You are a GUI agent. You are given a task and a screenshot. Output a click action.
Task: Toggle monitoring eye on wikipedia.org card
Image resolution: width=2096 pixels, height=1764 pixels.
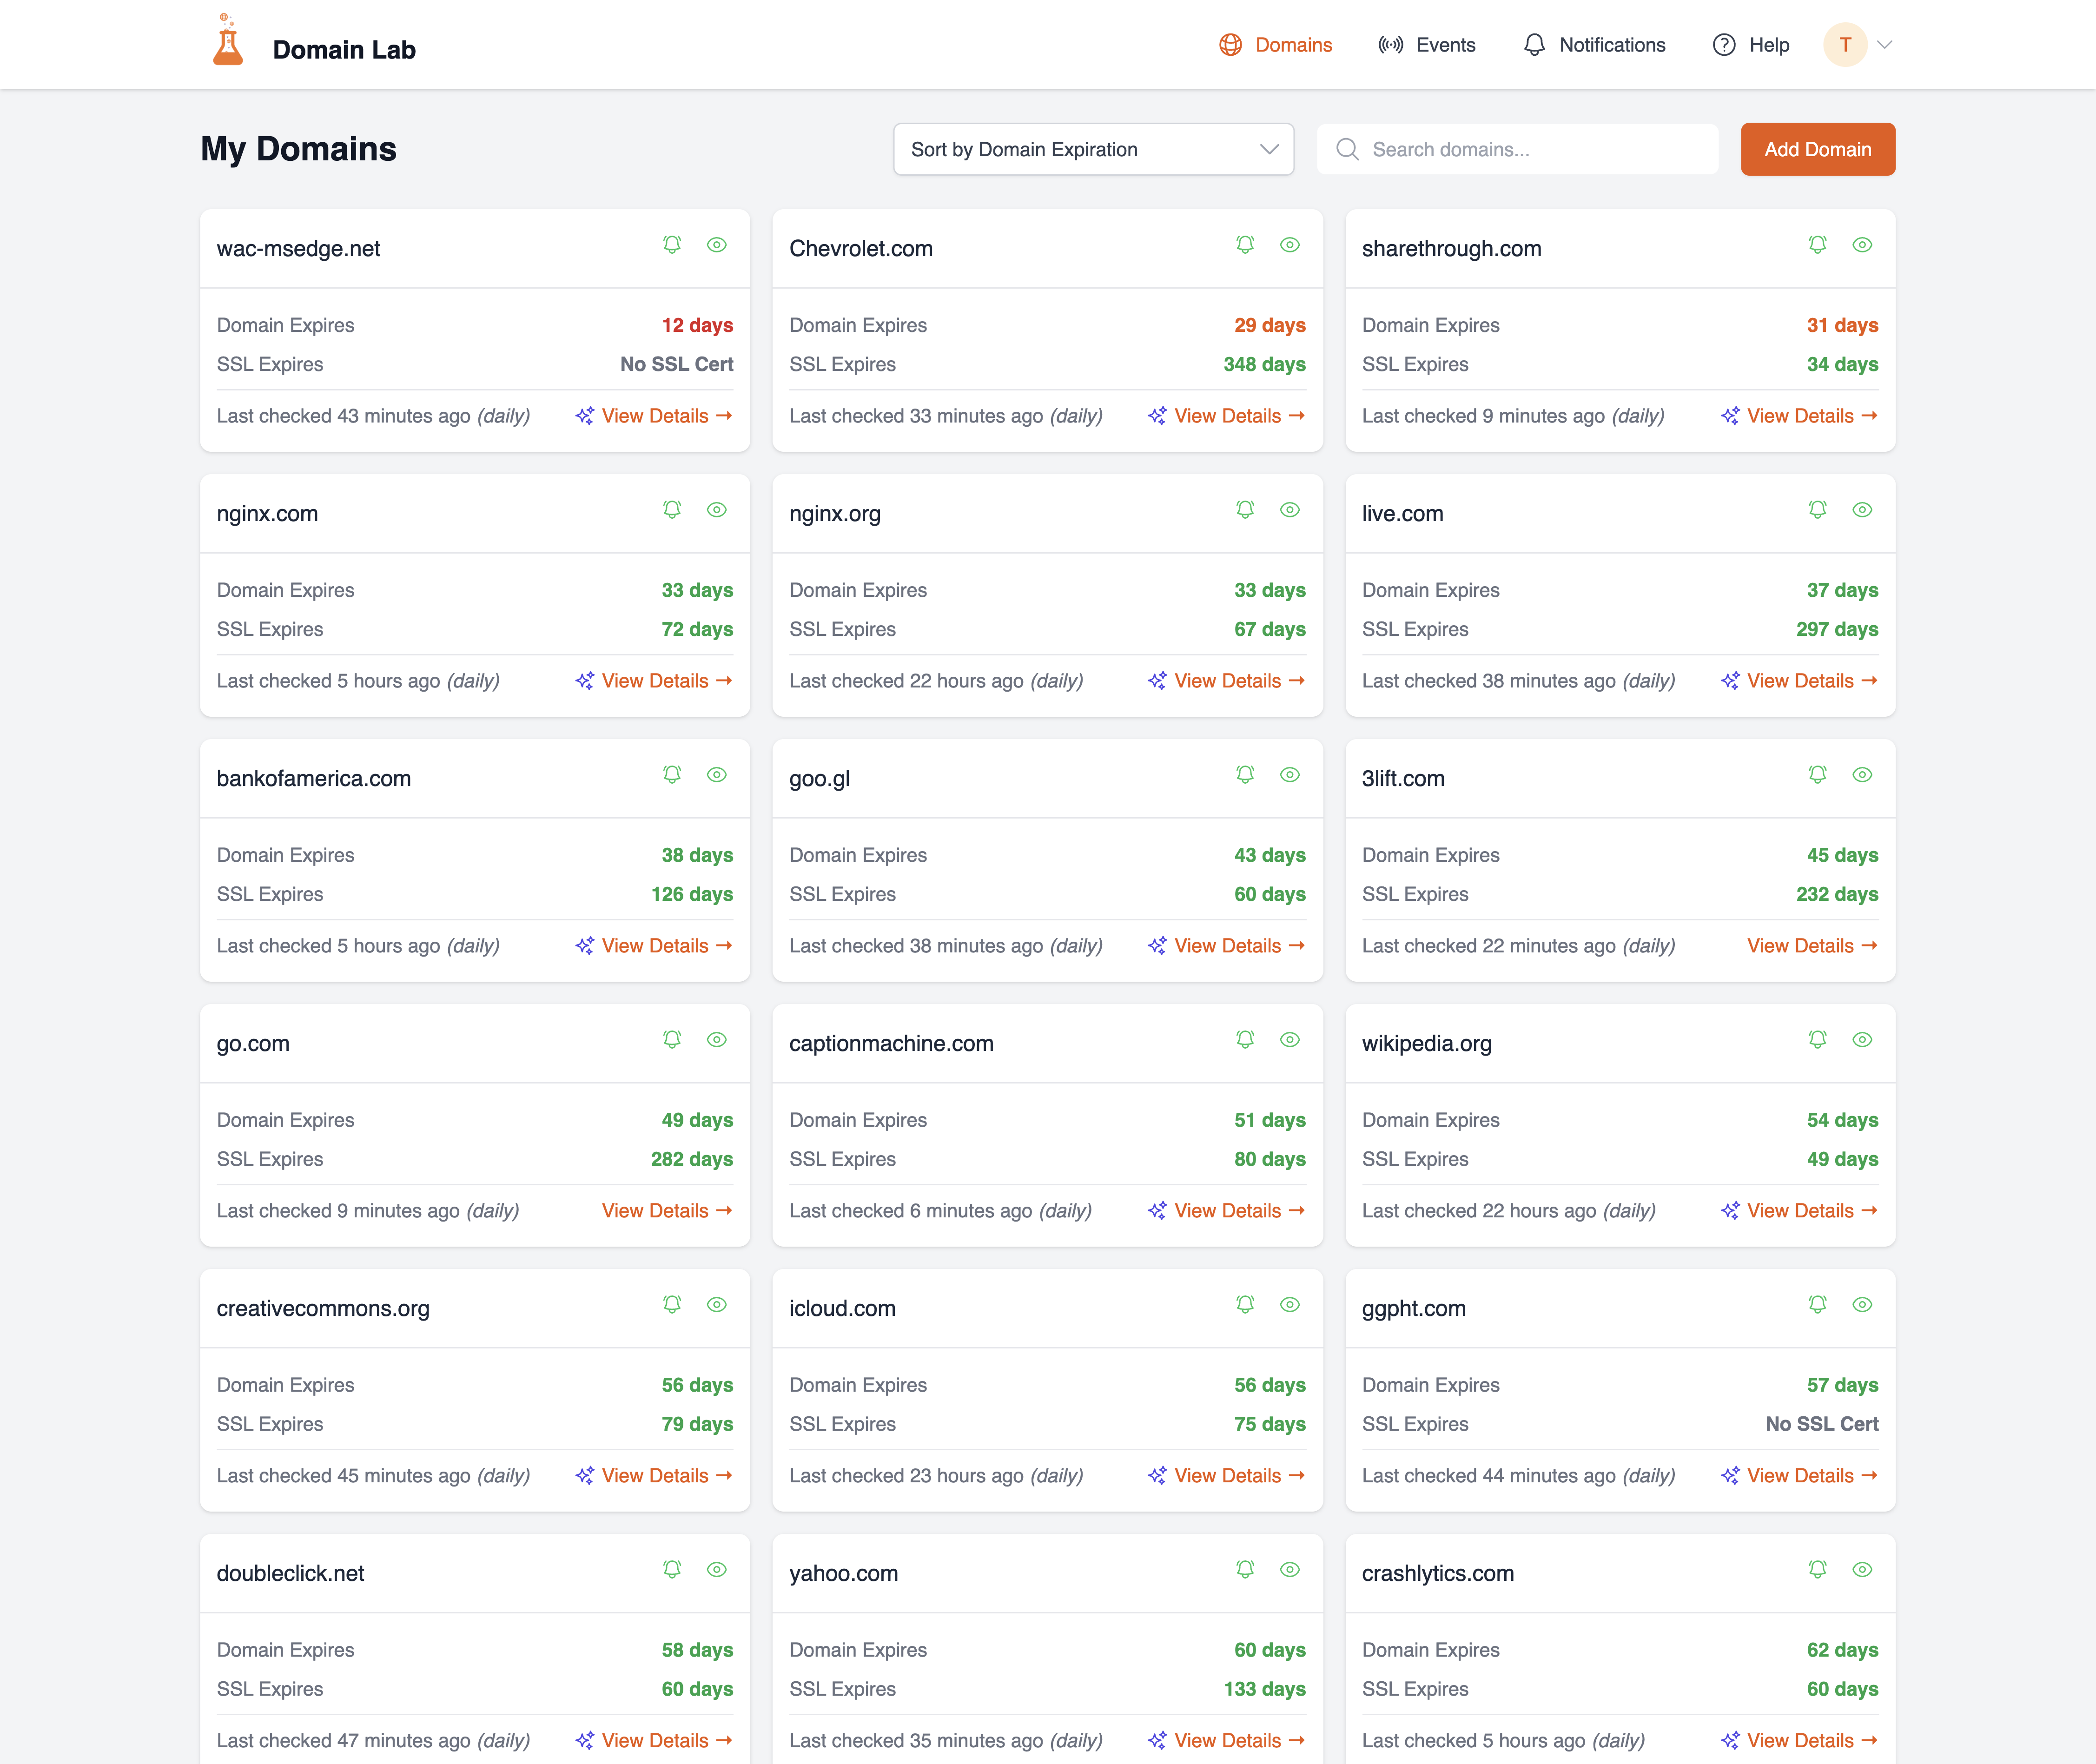1862,1039
